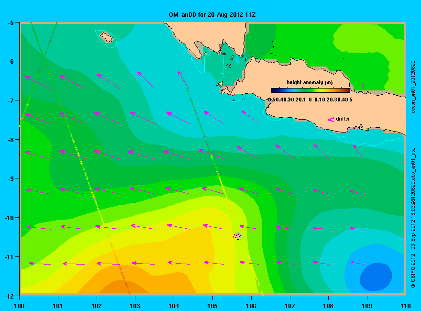Click y-axis label "-5"
Viewport: 421px width, 311px height.
click(11, 23)
